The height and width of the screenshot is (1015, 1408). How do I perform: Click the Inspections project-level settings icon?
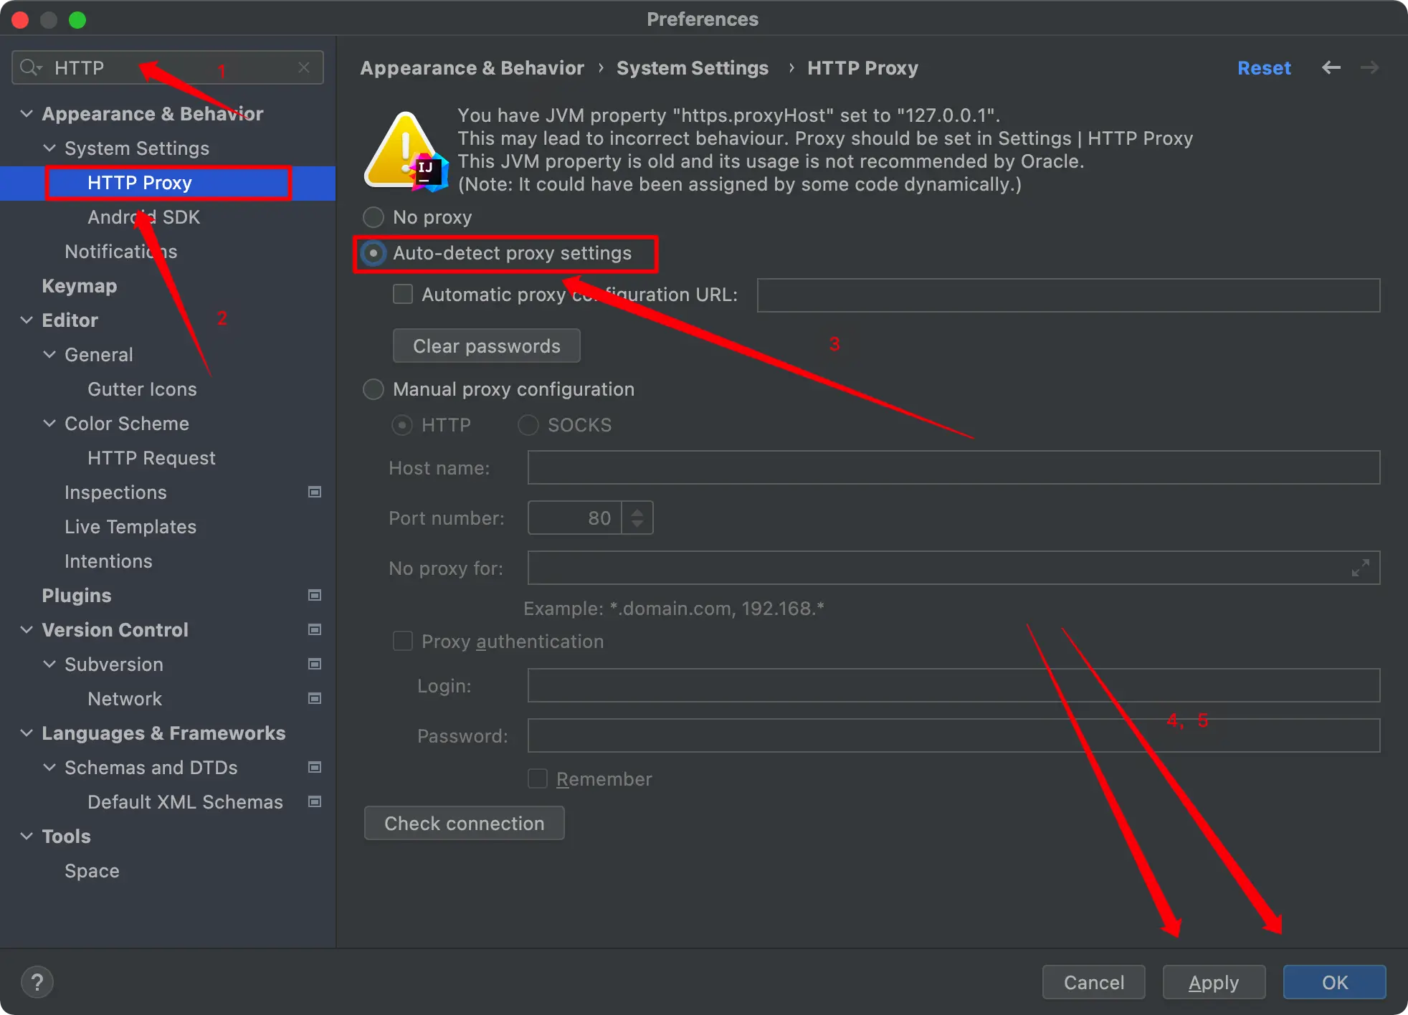314,492
